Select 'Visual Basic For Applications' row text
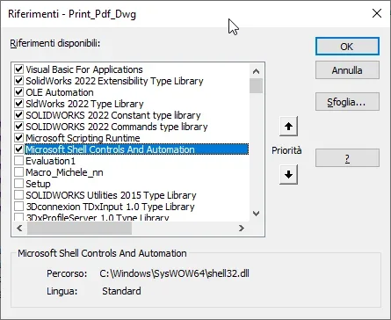Viewport: 391px width, 320px height. click(x=84, y=69)
